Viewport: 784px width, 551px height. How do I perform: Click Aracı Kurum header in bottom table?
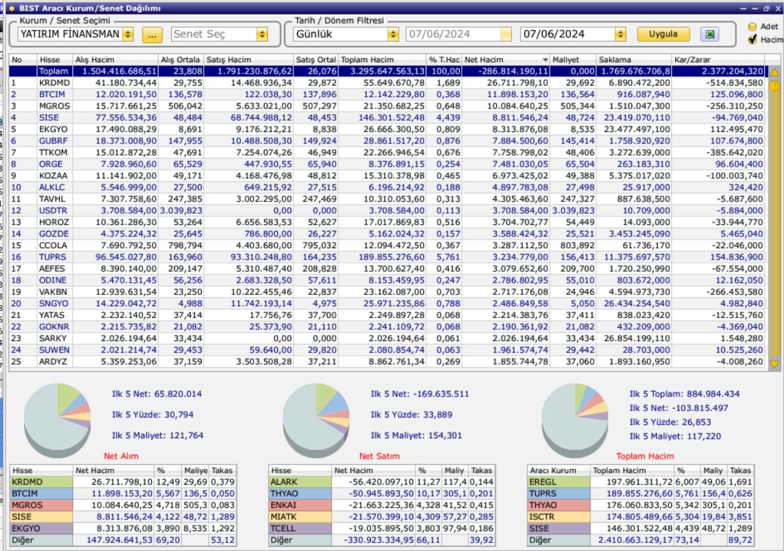coord(559,471)
